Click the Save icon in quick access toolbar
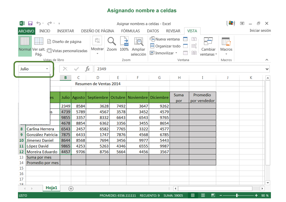This screenshot has width=286, height=202. pos(30,23)
